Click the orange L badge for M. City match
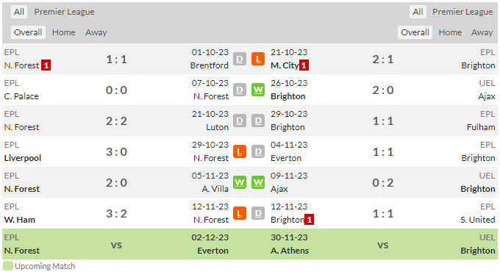 click(x=258, y=59)
